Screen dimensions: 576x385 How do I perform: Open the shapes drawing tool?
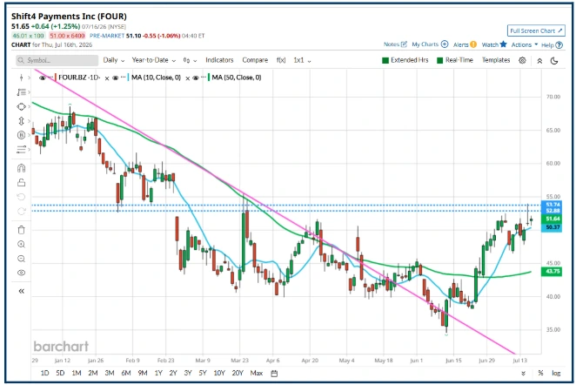click(x=21, y=106)
